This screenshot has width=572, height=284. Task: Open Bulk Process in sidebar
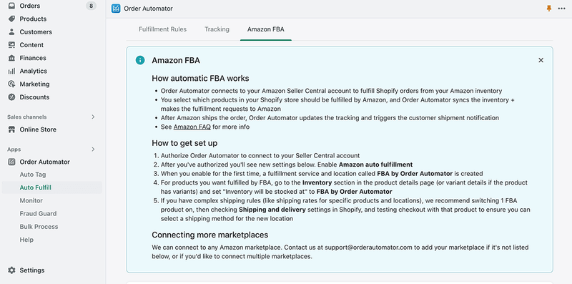click(39, 227)
